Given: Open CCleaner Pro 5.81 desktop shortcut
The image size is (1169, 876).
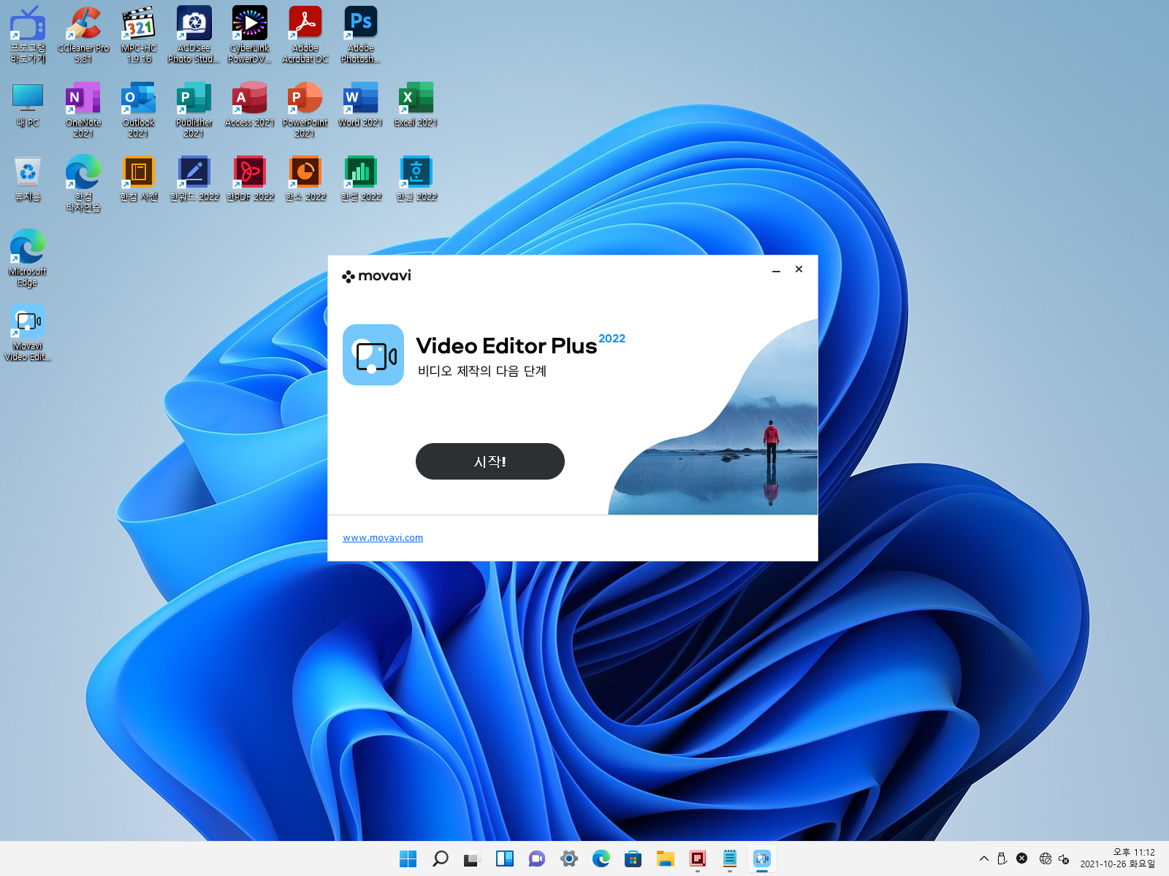Looking at the screenshot, I should tap(83, 35).
